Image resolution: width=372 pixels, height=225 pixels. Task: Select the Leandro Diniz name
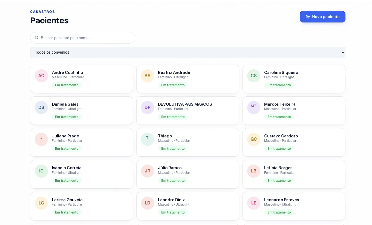pos(171,200)
